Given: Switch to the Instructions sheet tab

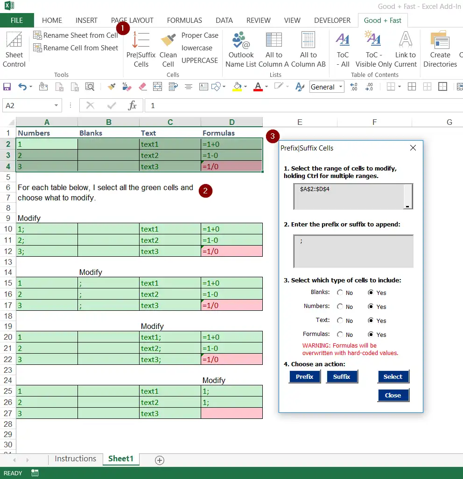Looking at the screenshot, I should click(x=75, y=458).
